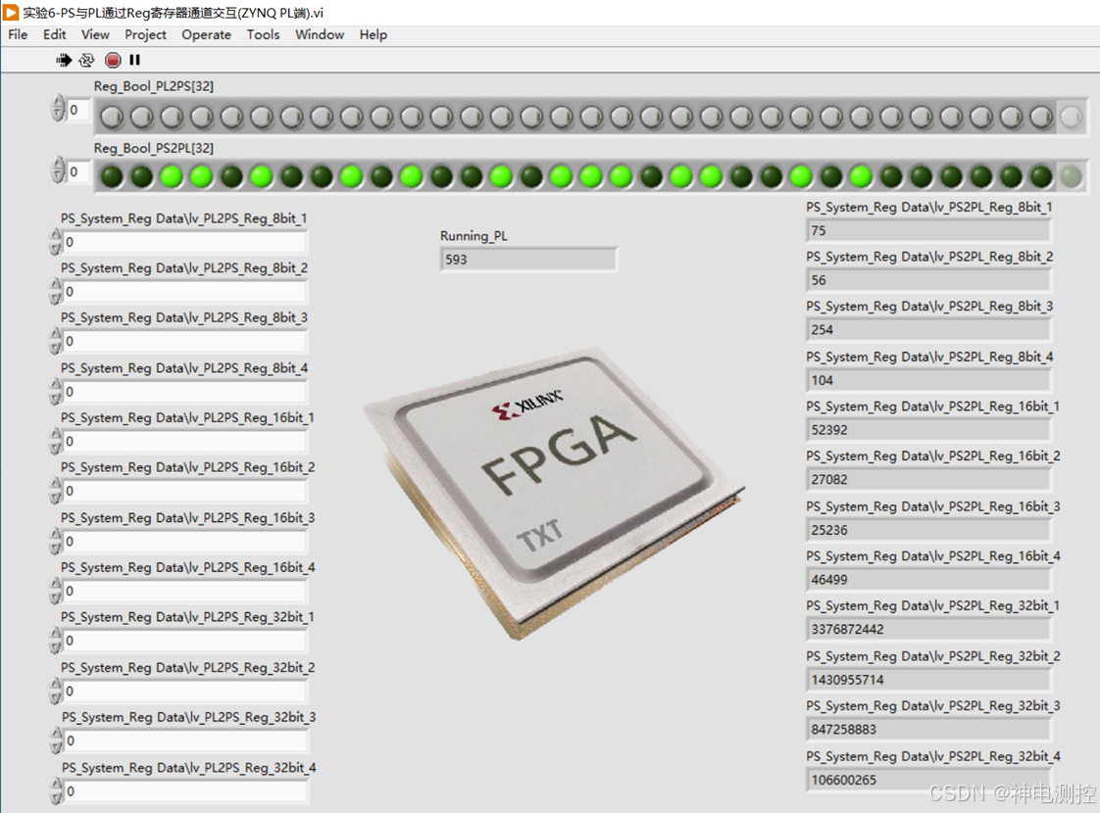1100x813 pixels.
Task: Toggle first LED in Reg_Bool_PL2PS array
Action: [112, 117]
